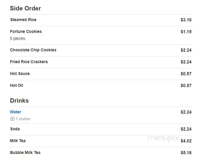This screenshot has width=215, height=162.
Task: Select the Steamed Rice item
Action: tap(23, 20)
